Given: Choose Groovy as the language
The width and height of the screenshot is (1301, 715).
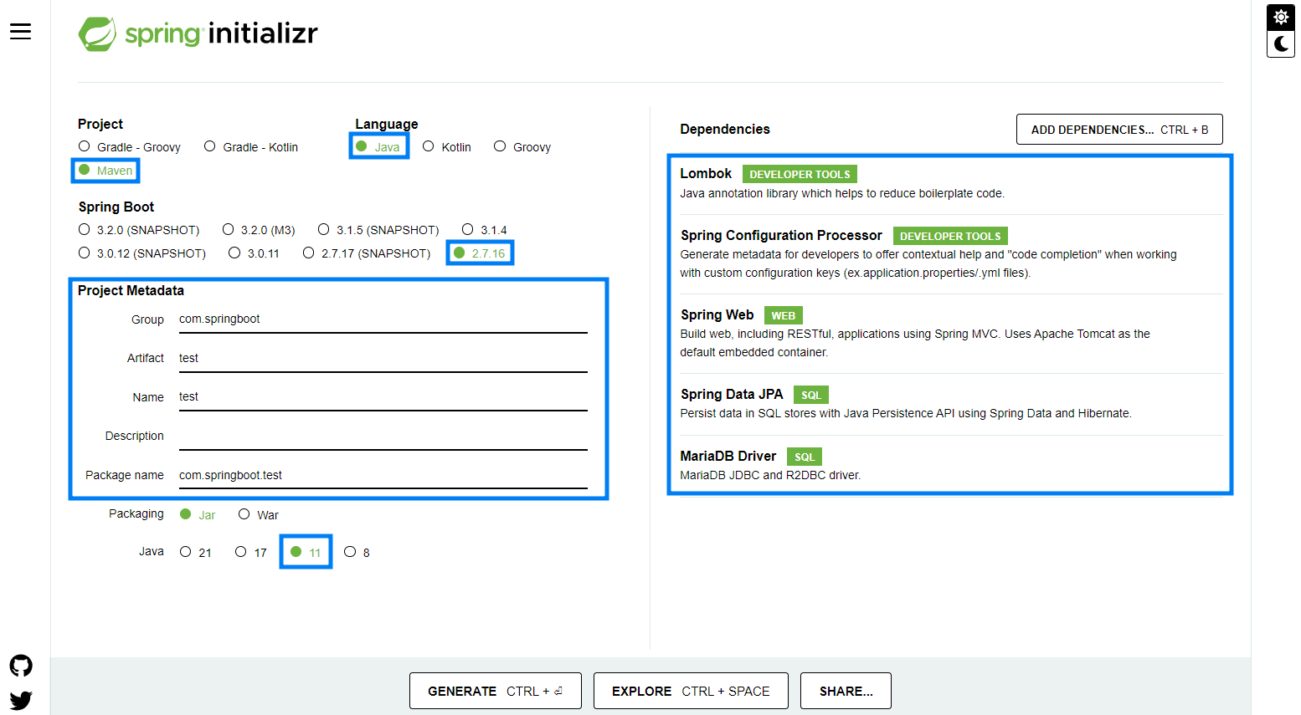Looking at the screenshot, I should (x=522, y=147).
